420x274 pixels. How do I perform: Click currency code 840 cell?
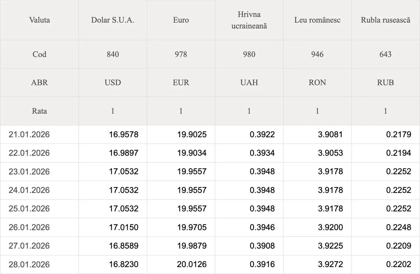coord(113,54)
